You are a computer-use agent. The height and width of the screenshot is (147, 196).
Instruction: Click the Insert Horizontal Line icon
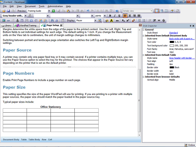pos(27,21)
